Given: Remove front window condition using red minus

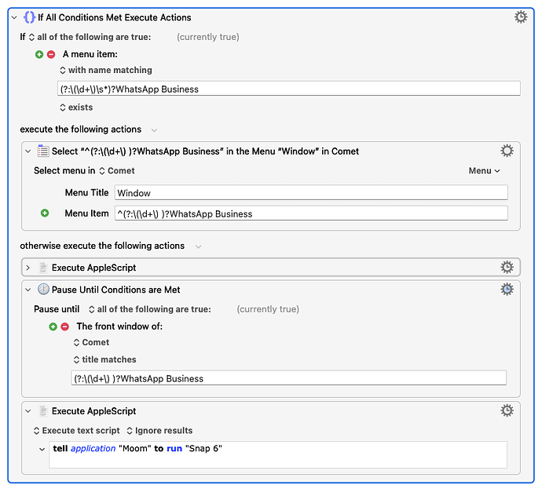Looking at the screenshot, I should [64, 326].
